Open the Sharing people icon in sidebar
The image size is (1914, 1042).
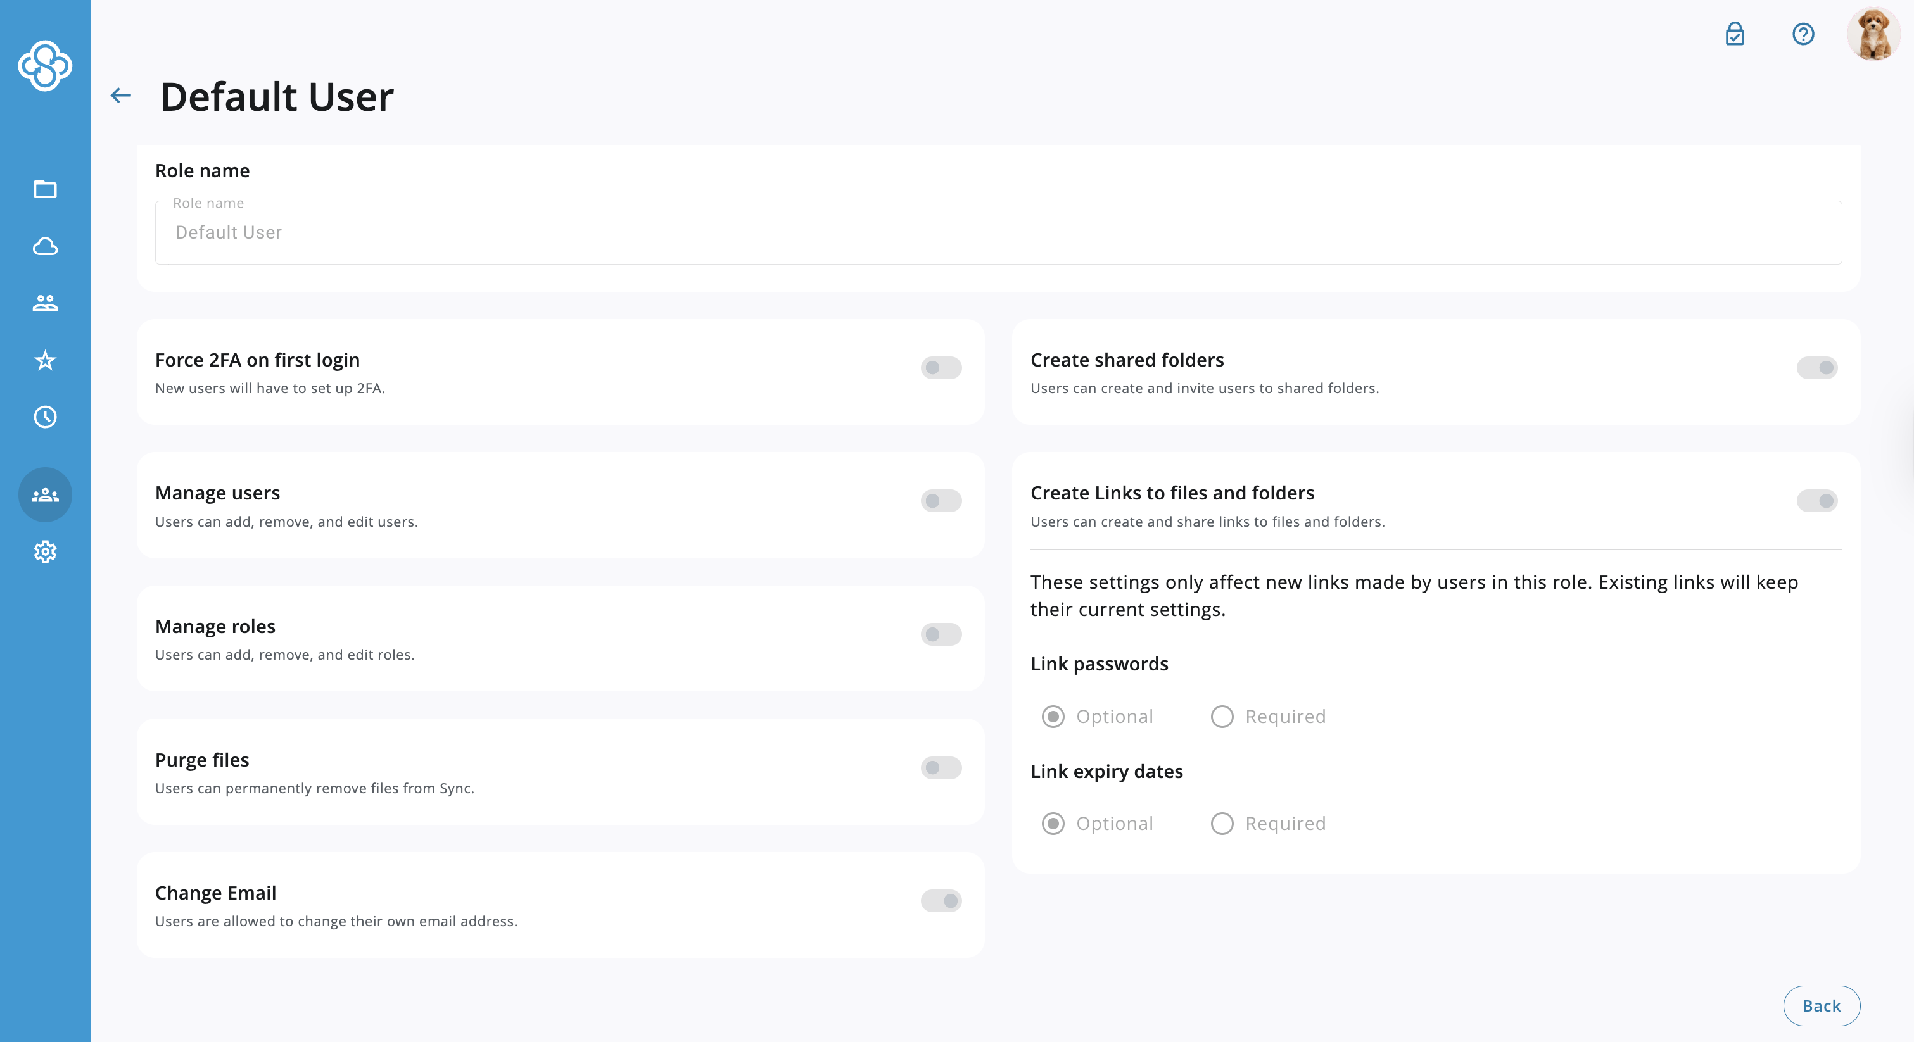44,303
